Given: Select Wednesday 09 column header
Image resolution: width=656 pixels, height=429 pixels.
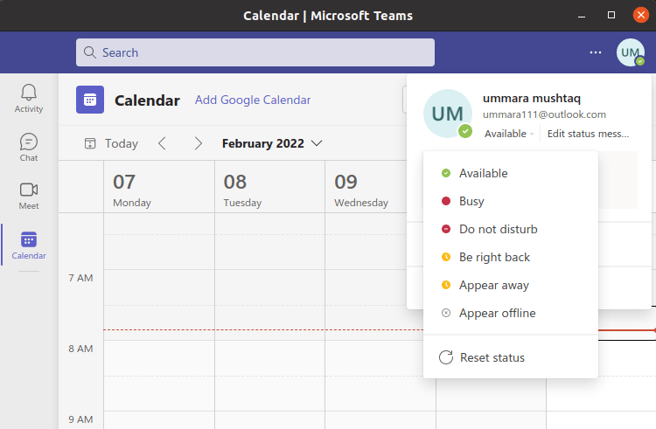Looking at the screenshot, I should (x=366, y=187).
